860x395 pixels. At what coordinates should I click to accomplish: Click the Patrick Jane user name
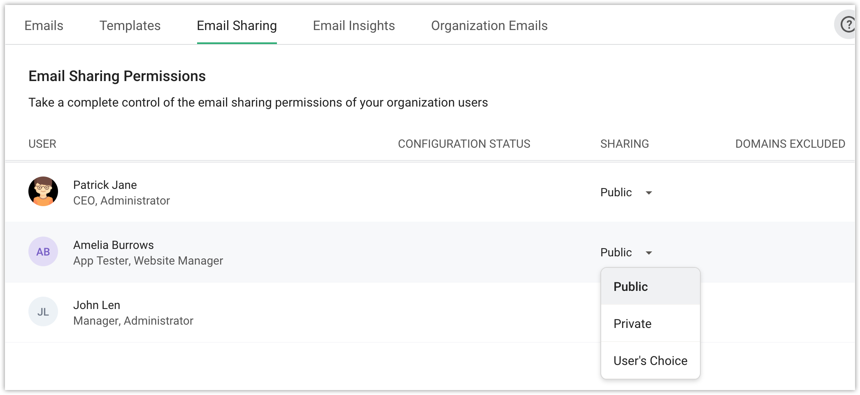coord(105,185)
